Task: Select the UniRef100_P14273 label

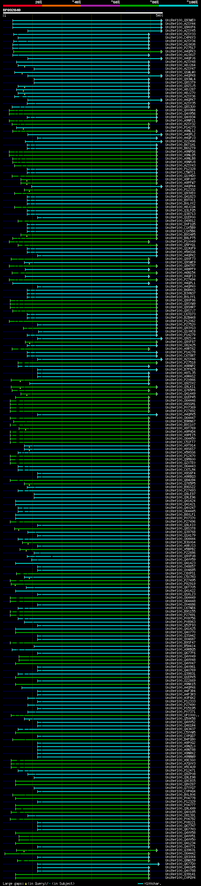Action: 180,128
